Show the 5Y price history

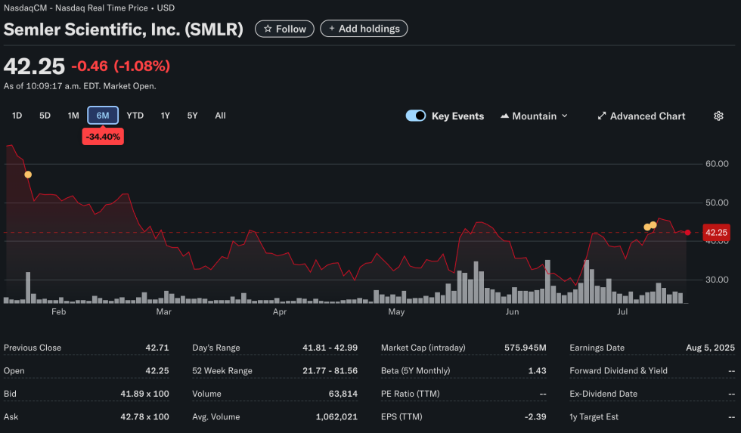(x=192, y=116)
